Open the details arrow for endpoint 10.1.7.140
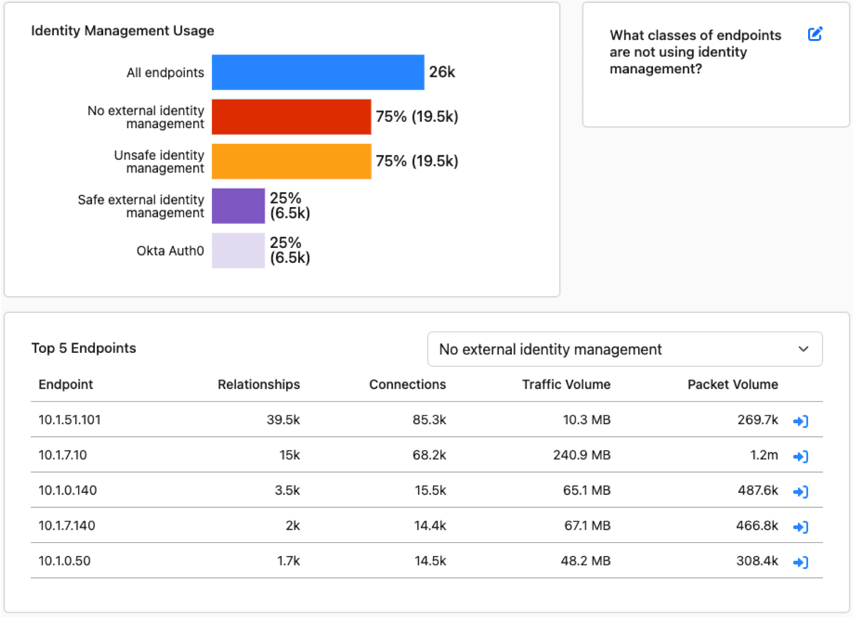This screenshot has width=854, height=619. click(800, 526)
